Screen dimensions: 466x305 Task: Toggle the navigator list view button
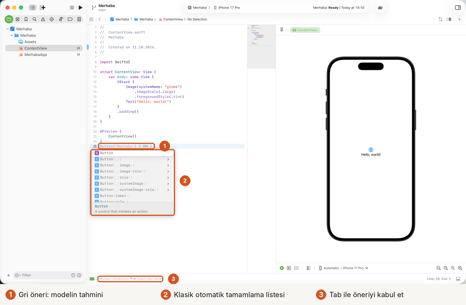click(x=33, y=8)
